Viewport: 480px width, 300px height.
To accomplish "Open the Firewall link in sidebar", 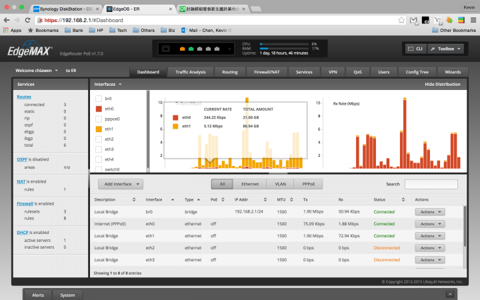I will (x=25, y=203).
